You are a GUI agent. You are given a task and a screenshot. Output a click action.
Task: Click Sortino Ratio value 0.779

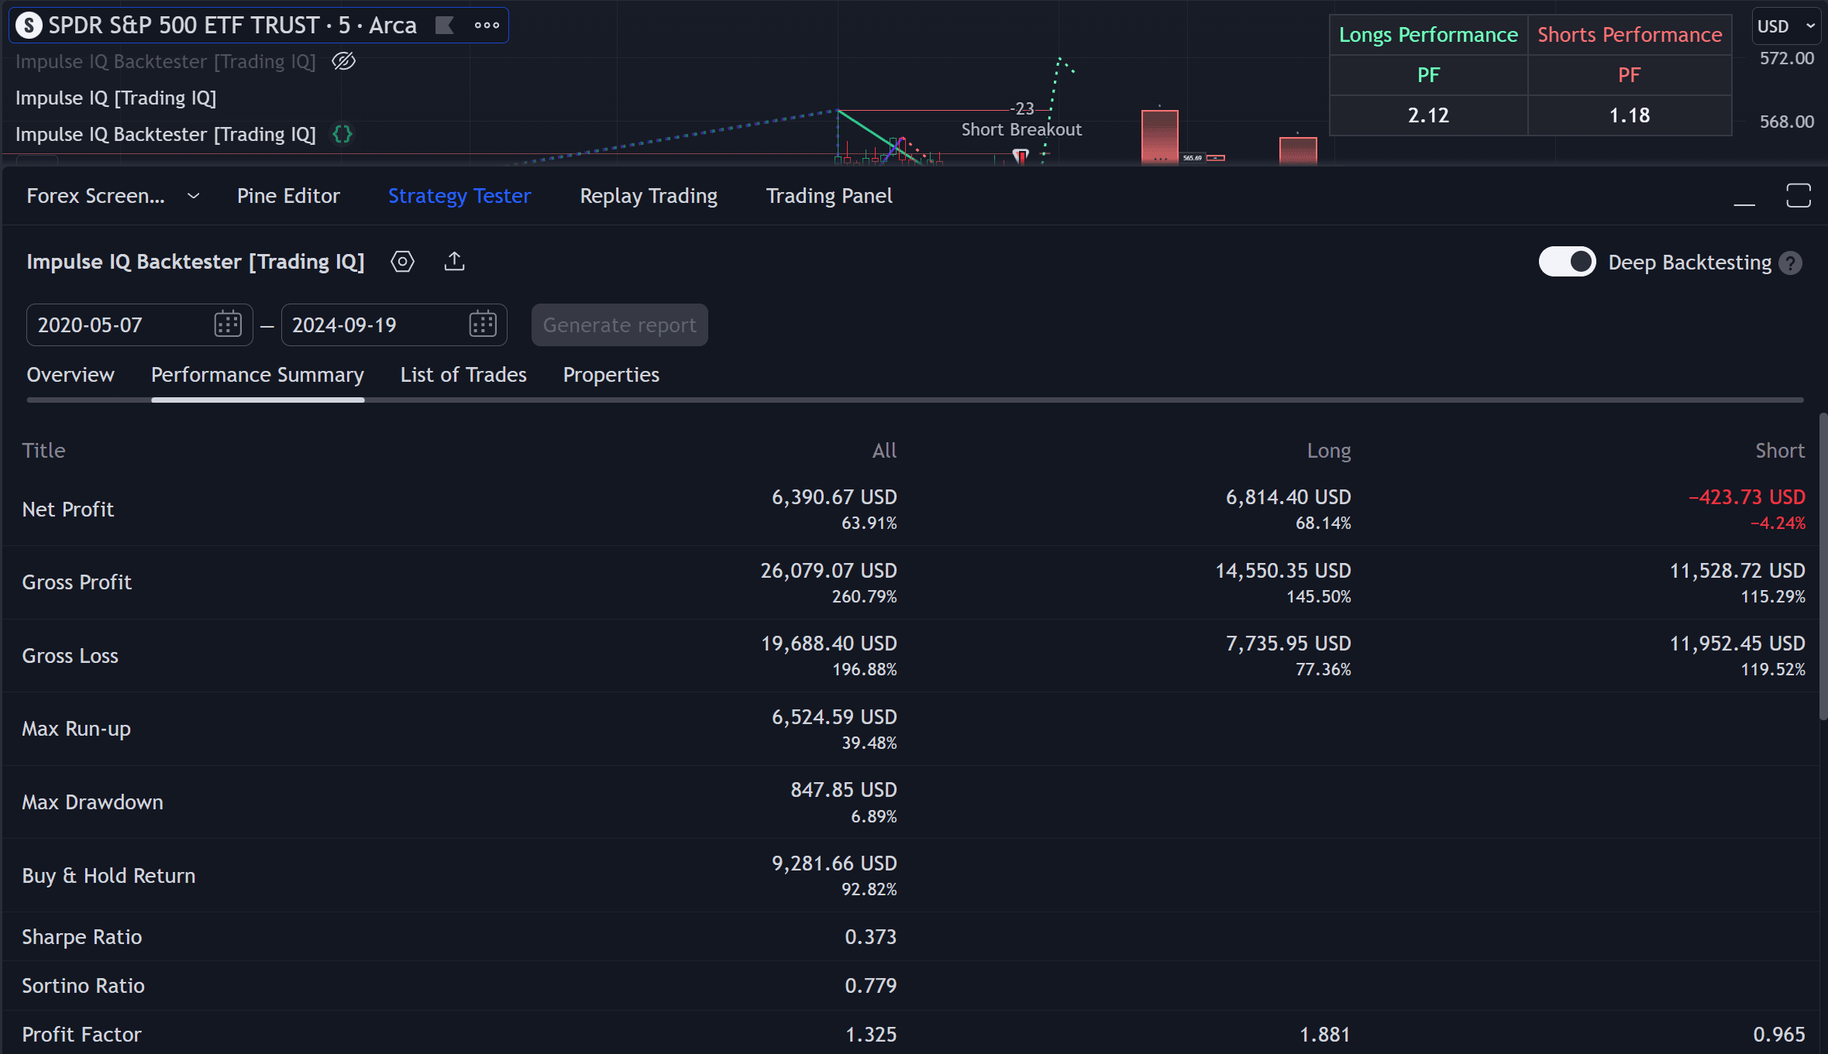[x=870, y=986]
